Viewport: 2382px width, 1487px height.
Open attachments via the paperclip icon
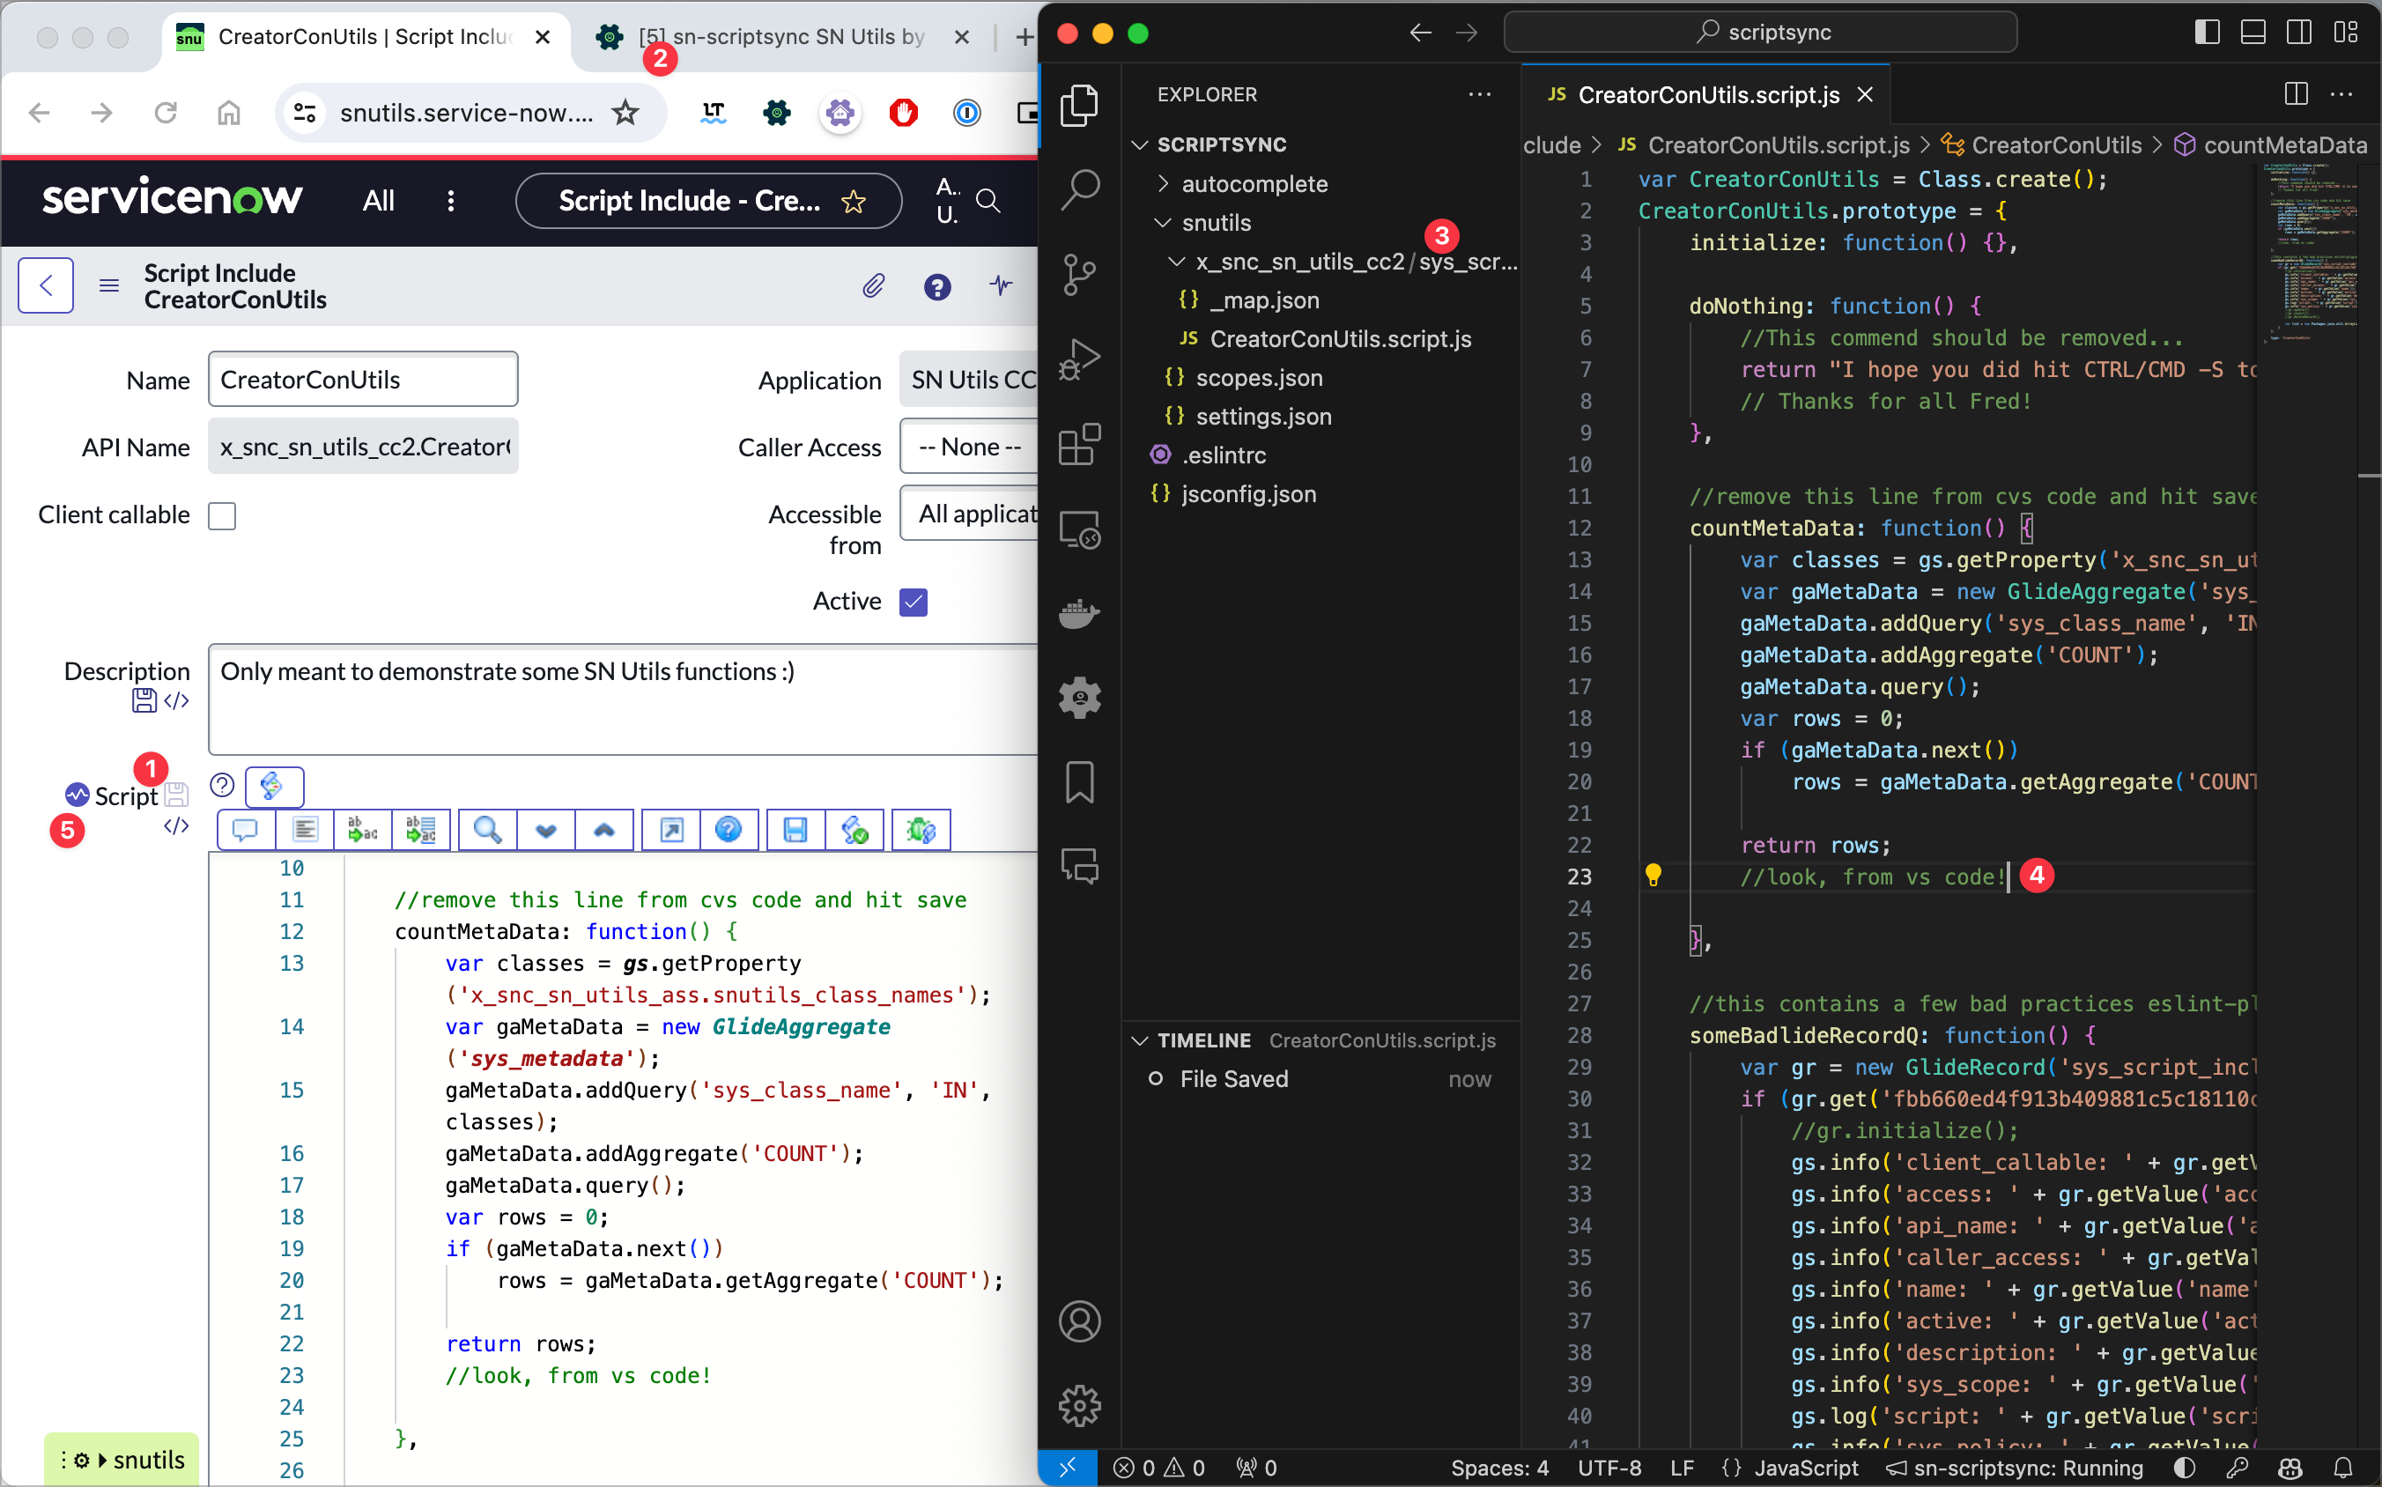click(873, 286)
